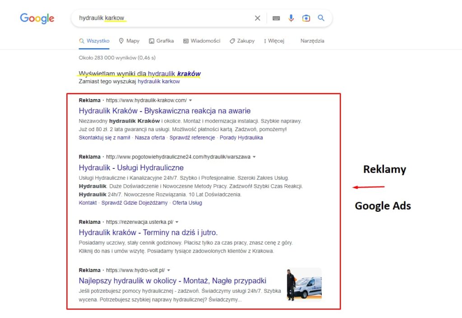Image resolution: width=462 pixels, height=318 pixels.
Task: Open the Narzędzia search tools
Action: [313, 41]
